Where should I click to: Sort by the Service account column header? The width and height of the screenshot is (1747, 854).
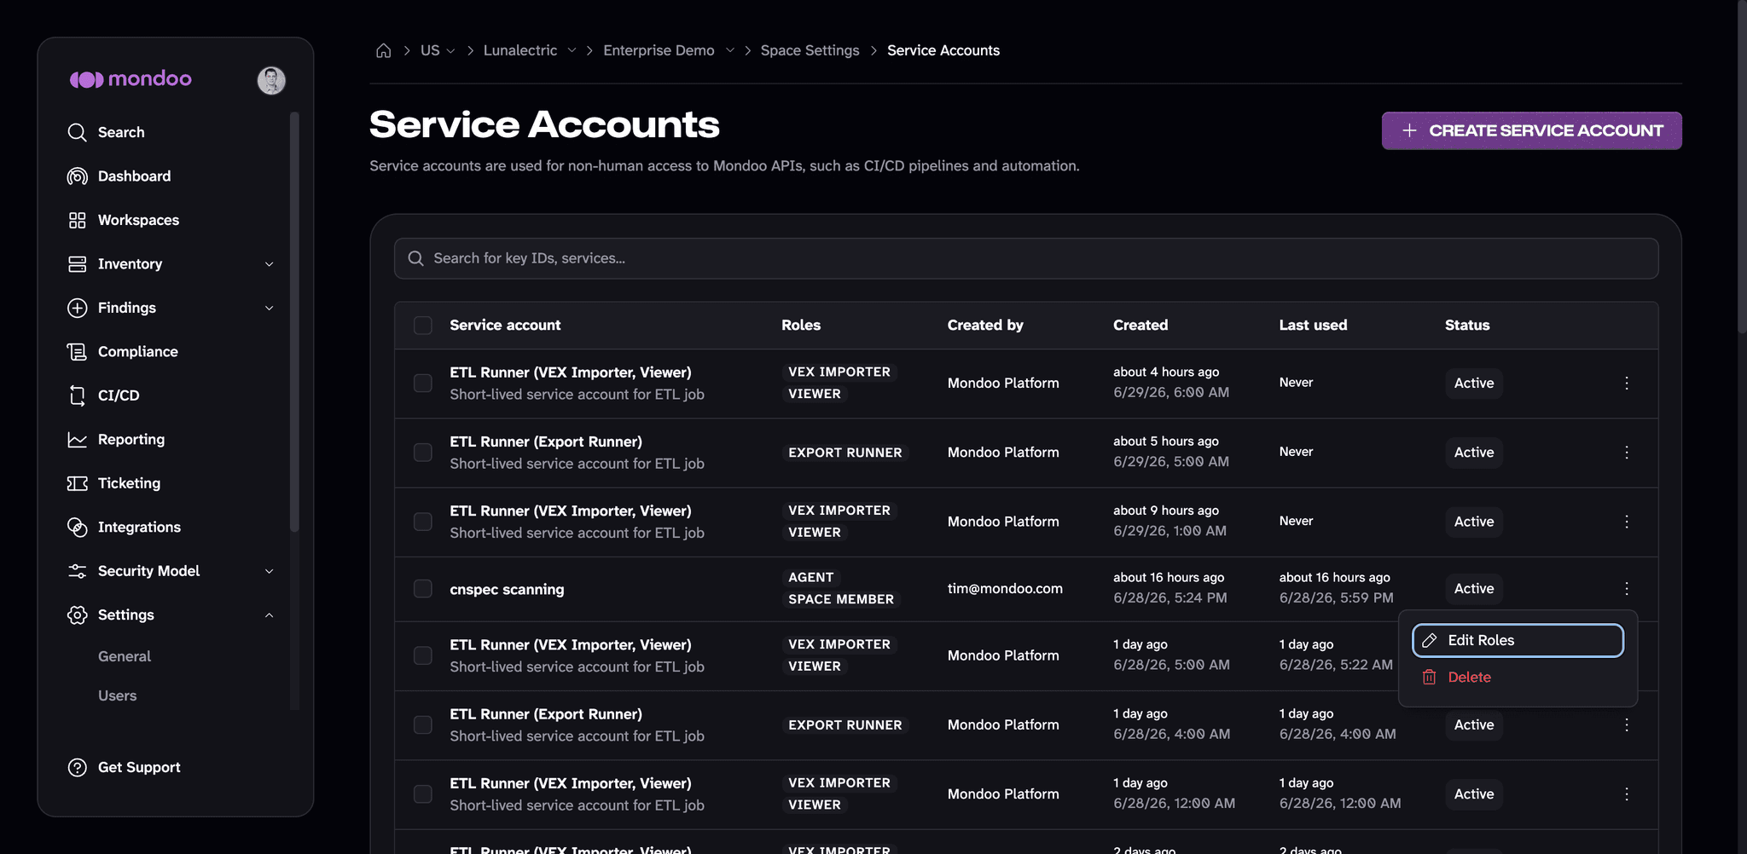(505, 326)
